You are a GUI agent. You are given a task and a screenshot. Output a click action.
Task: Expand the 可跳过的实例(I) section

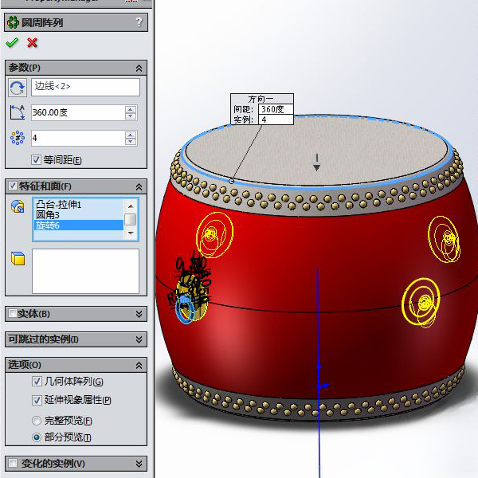click(x=139, y=339)
